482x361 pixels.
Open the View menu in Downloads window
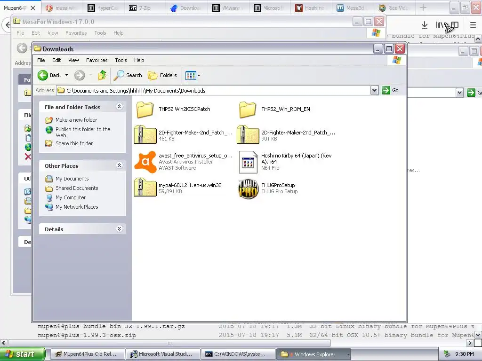pos(73,60)
